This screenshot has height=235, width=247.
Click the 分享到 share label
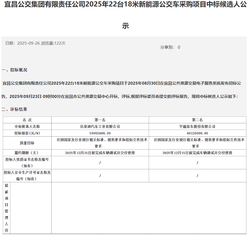coord(167,47)
